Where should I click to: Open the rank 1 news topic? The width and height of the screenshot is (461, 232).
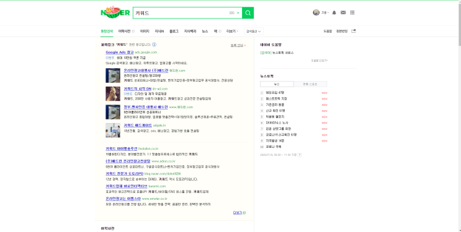275,93
